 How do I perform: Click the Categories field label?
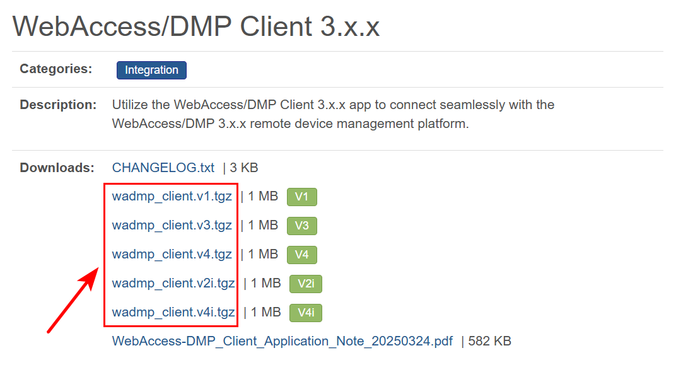56,69
